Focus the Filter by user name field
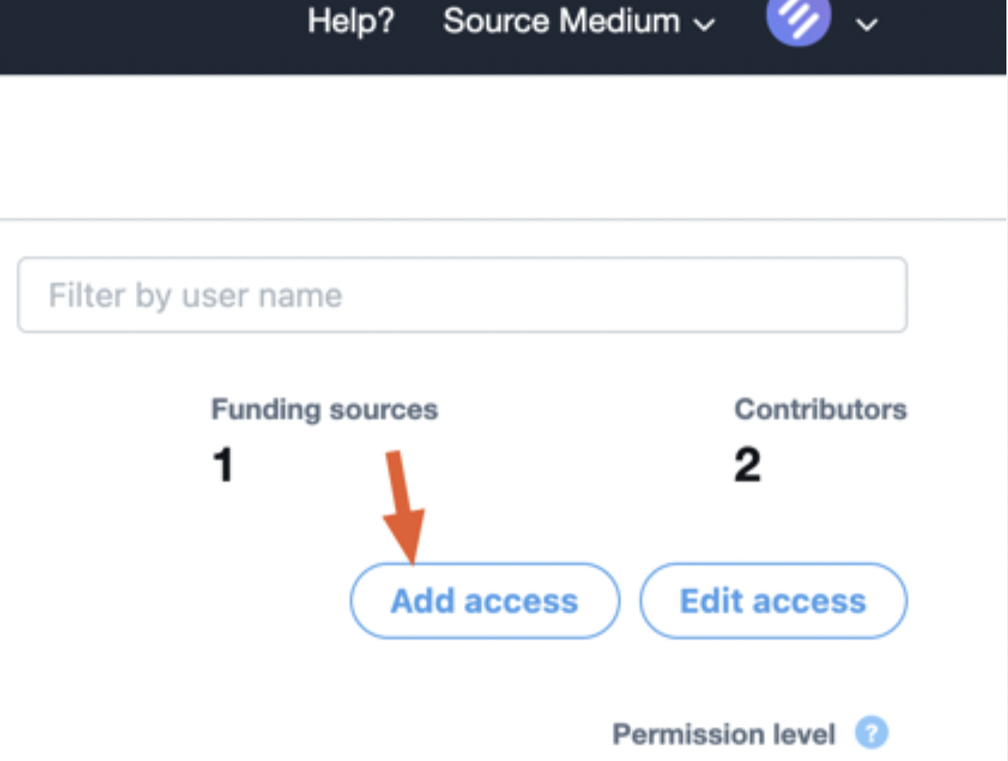 tap(462, 294)
